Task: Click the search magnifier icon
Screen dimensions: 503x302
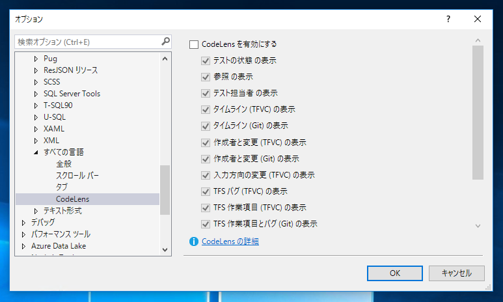Action: 165,42
